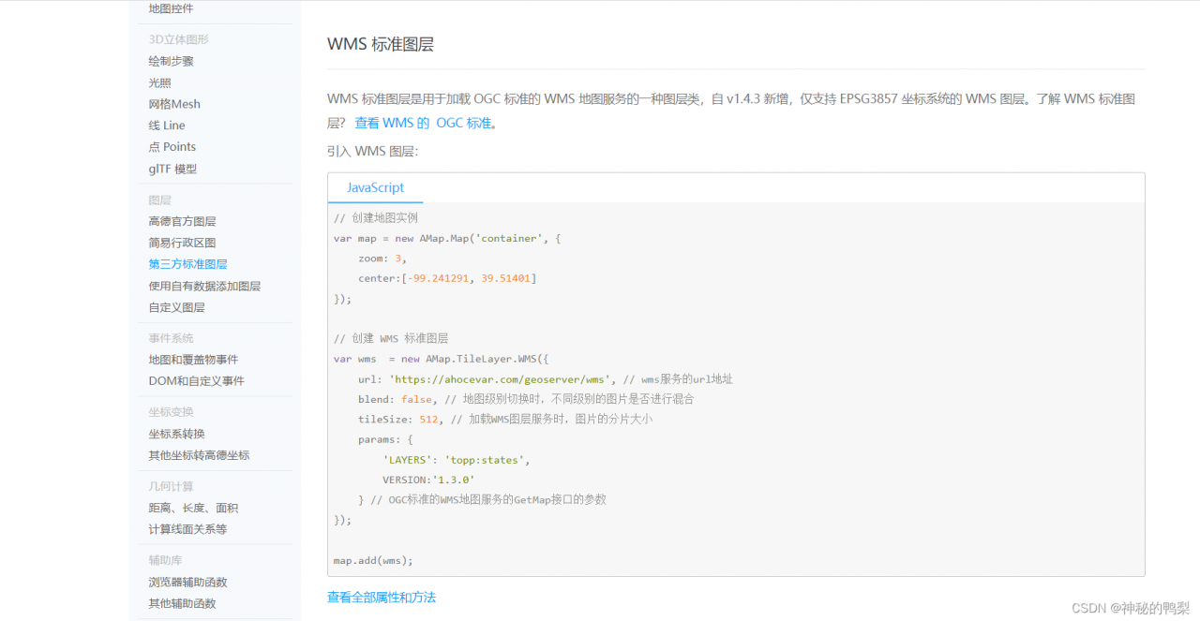Viewport: 1200px width, 621px height.
Task: Click the // 创建地图实例 comment
Action: [x=376, y=218]
